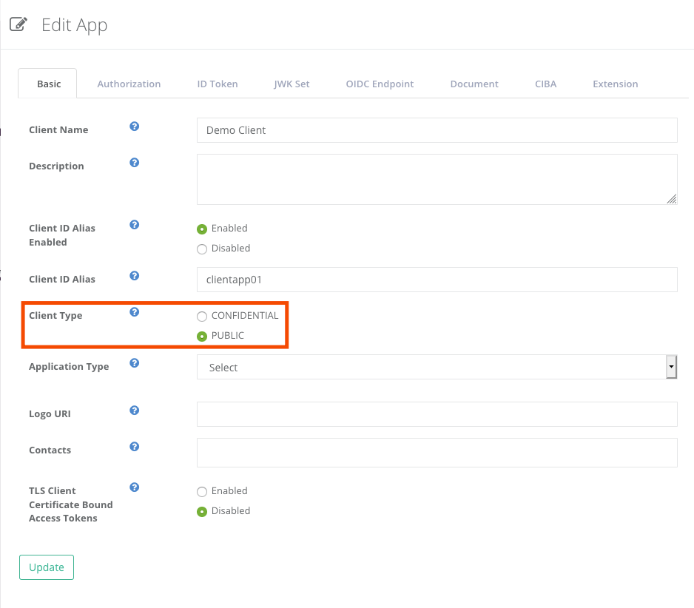
Task: Open help icon for Client Name
Action: [x=135, y=126]
